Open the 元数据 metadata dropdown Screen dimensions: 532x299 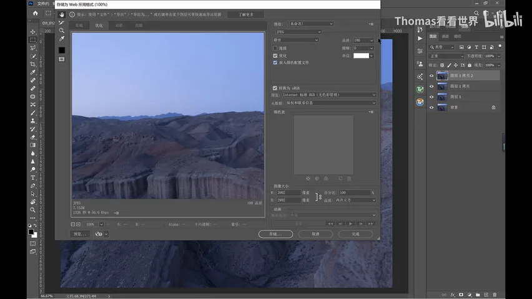(331, 103)
